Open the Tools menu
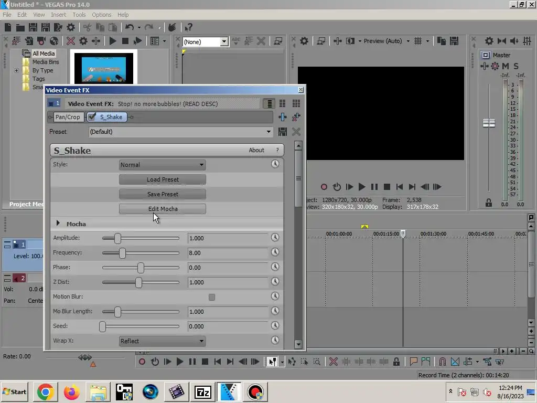 point(79,15)
